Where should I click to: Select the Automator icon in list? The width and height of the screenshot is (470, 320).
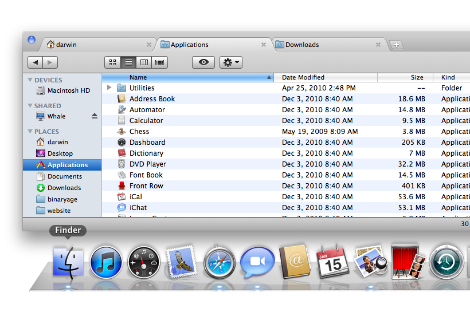pyautogui.click(x=122, y=109)
